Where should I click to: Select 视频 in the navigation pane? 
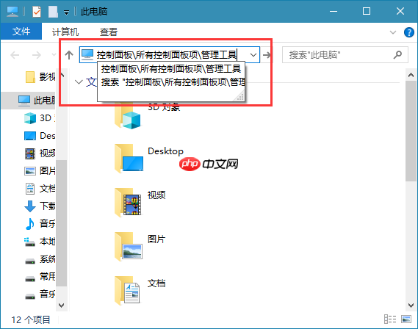click(x=40, y=153)
